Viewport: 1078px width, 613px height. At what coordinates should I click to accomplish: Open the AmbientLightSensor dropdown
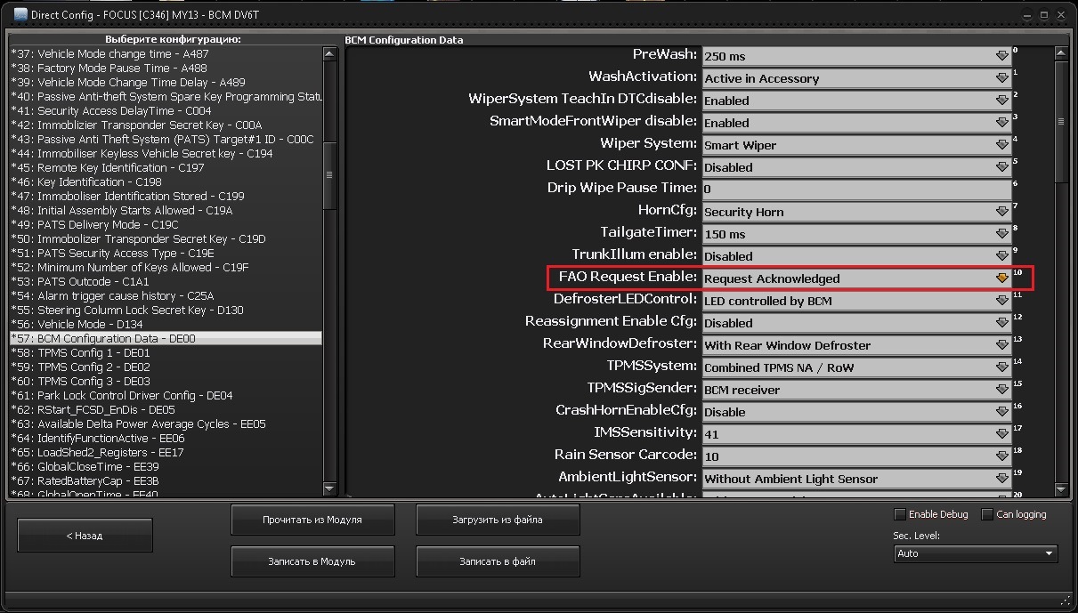(x=856, y=479)
